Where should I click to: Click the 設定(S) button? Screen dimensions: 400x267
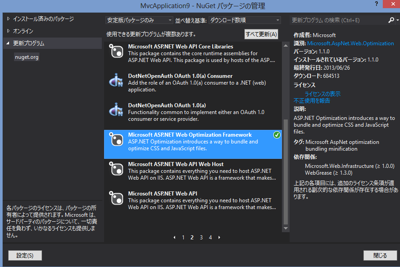tap(25, 256)
